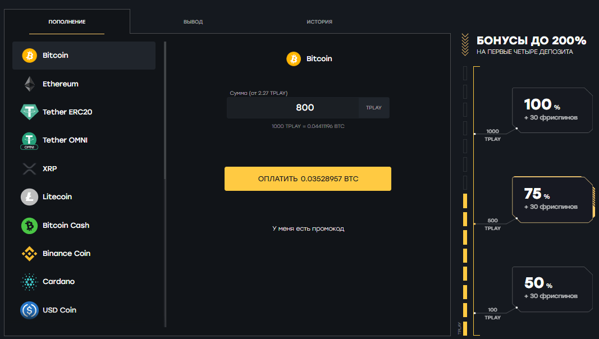Select the Bitcoin Cash green icon

29,226
